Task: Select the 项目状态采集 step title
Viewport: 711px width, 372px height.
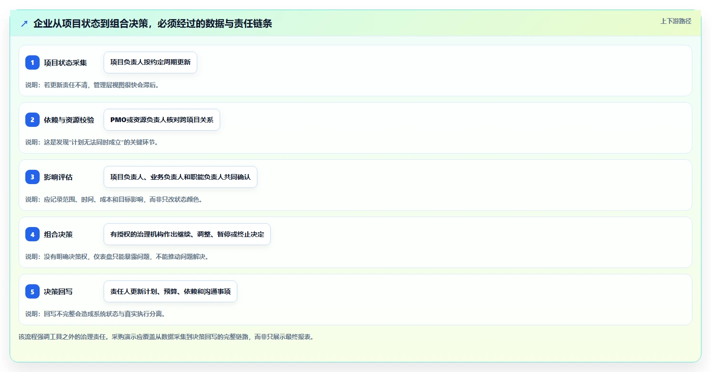Action: point(65,62)
